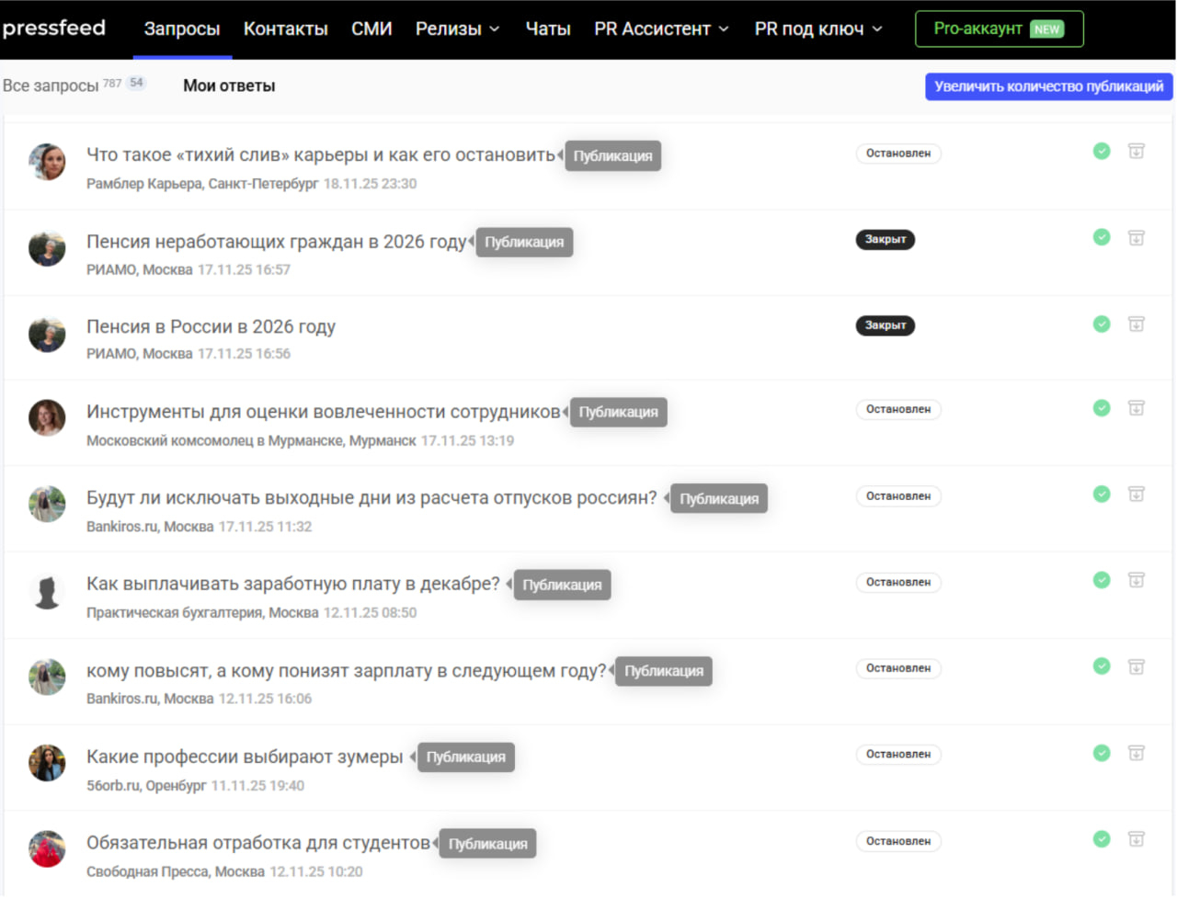The image size is (1177, 910).
Task: Archive the Будут ли исключать выходные дни request
Action: pyautogui.click(x=1137, y=495)
